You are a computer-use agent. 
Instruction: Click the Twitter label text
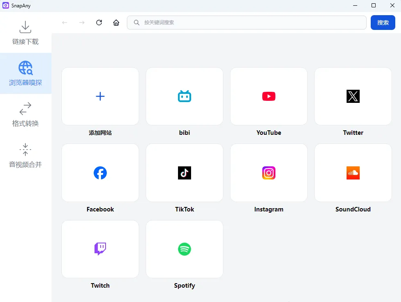353,133
